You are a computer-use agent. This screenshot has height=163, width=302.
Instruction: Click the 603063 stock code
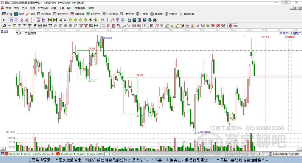click(x=284, y=33)
